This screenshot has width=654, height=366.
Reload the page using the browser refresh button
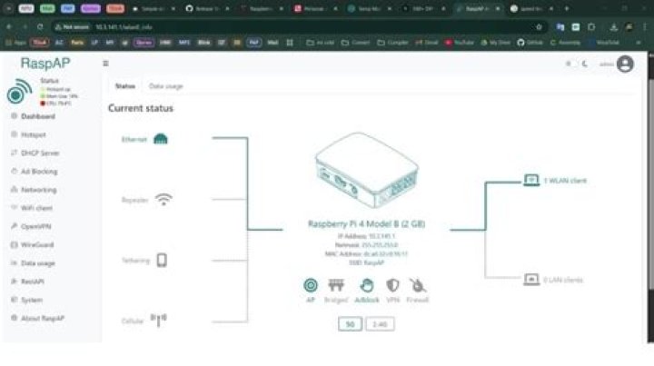40,27
